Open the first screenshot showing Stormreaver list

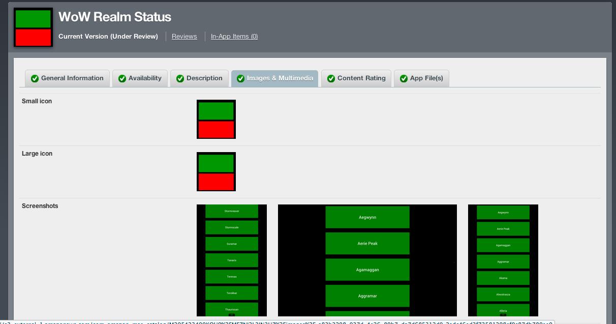tap(232, 260)
